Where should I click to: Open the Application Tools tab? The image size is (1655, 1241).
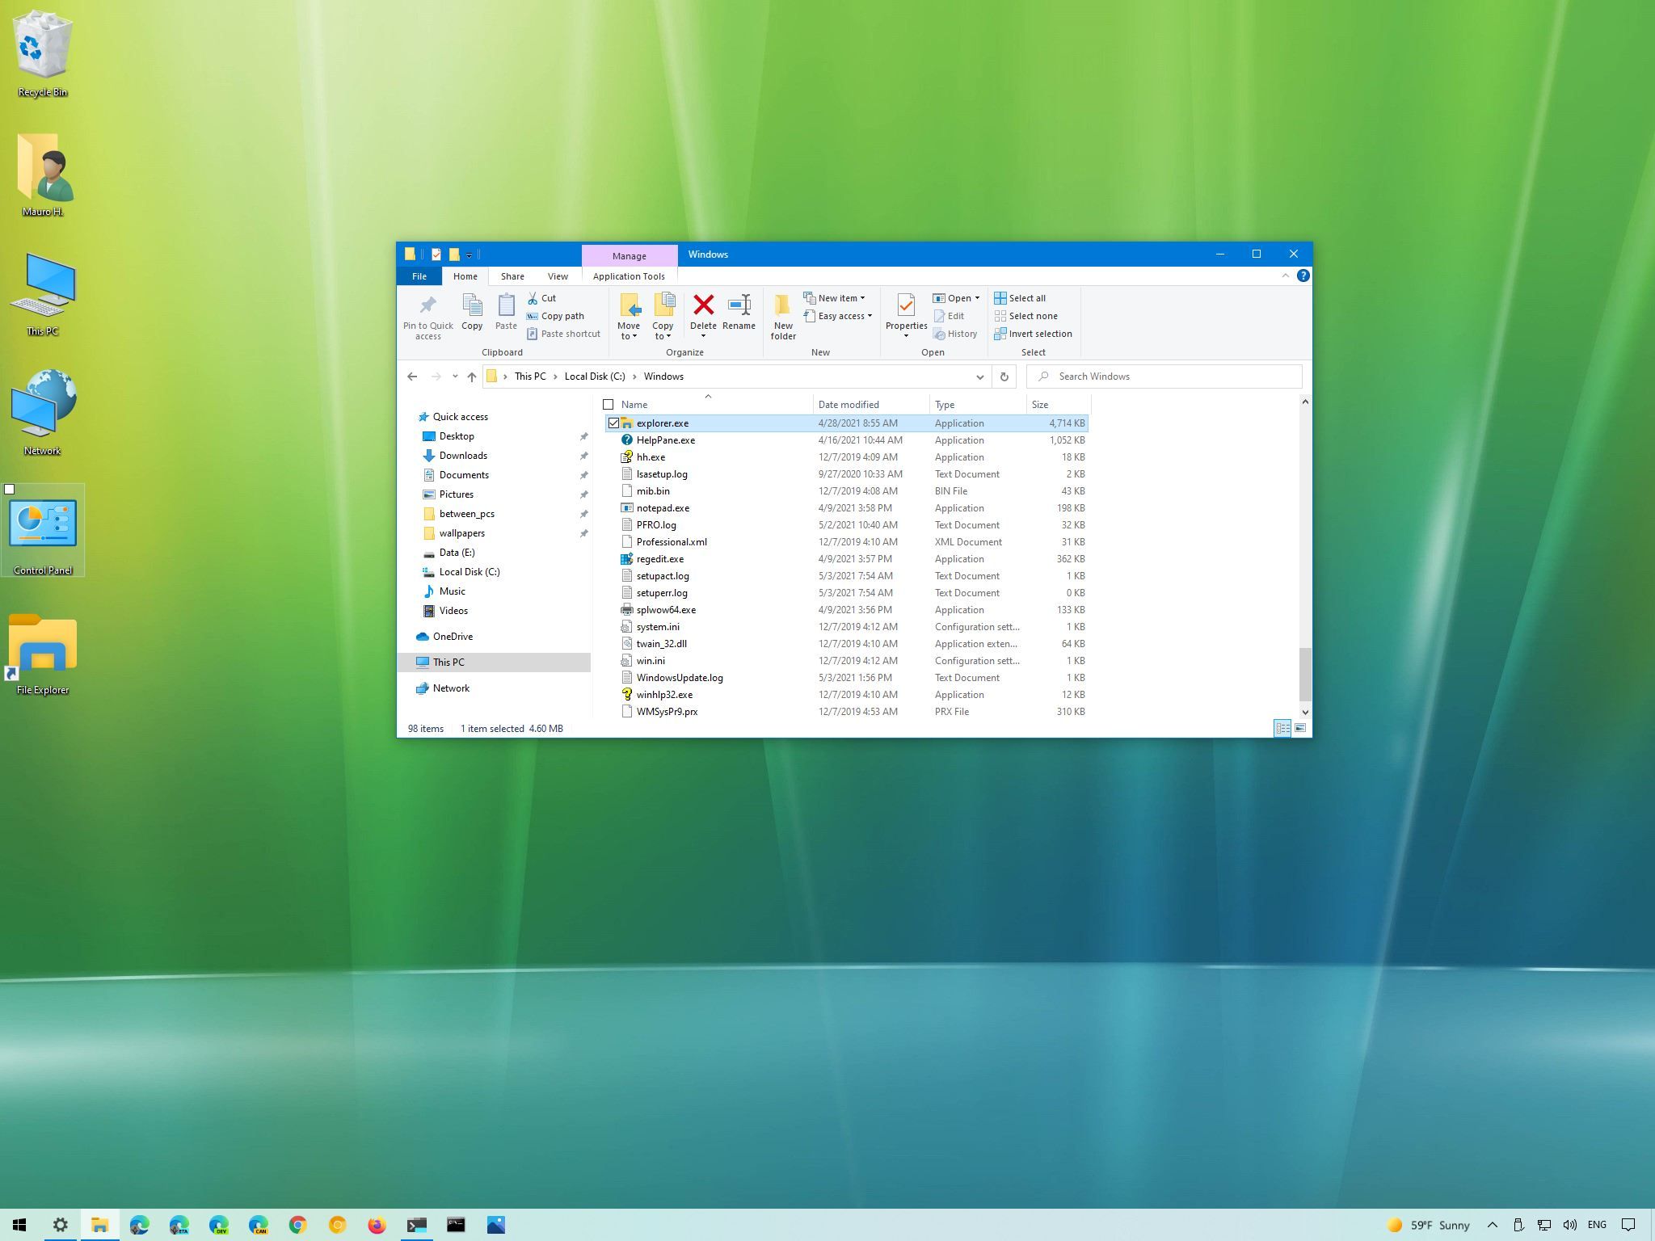pos(629,276)
